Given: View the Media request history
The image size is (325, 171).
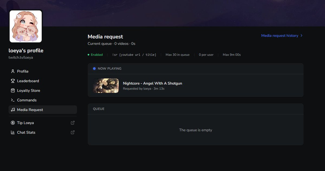Looking at the screenshot, I should (x=282, y=36).
